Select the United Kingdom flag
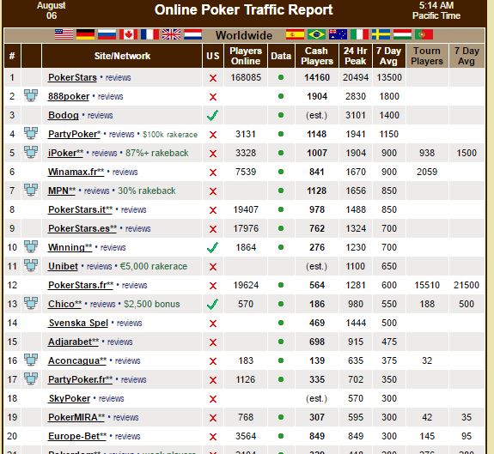The width and height of the screenshot is (494, 454). (x=171, y=34)
